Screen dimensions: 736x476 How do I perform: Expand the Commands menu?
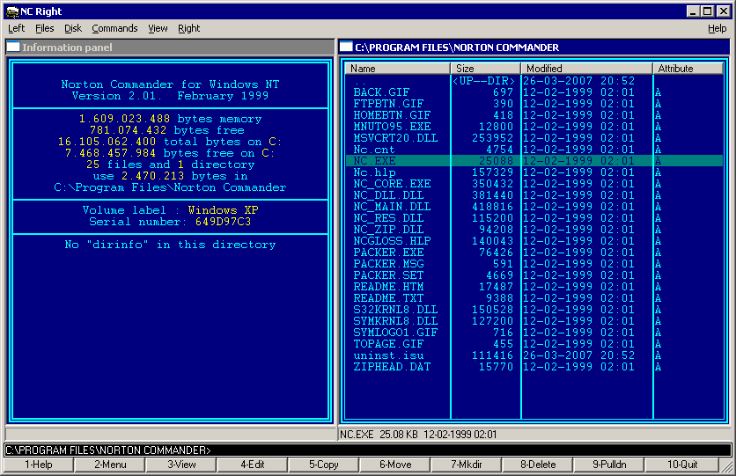click(114, 28)
